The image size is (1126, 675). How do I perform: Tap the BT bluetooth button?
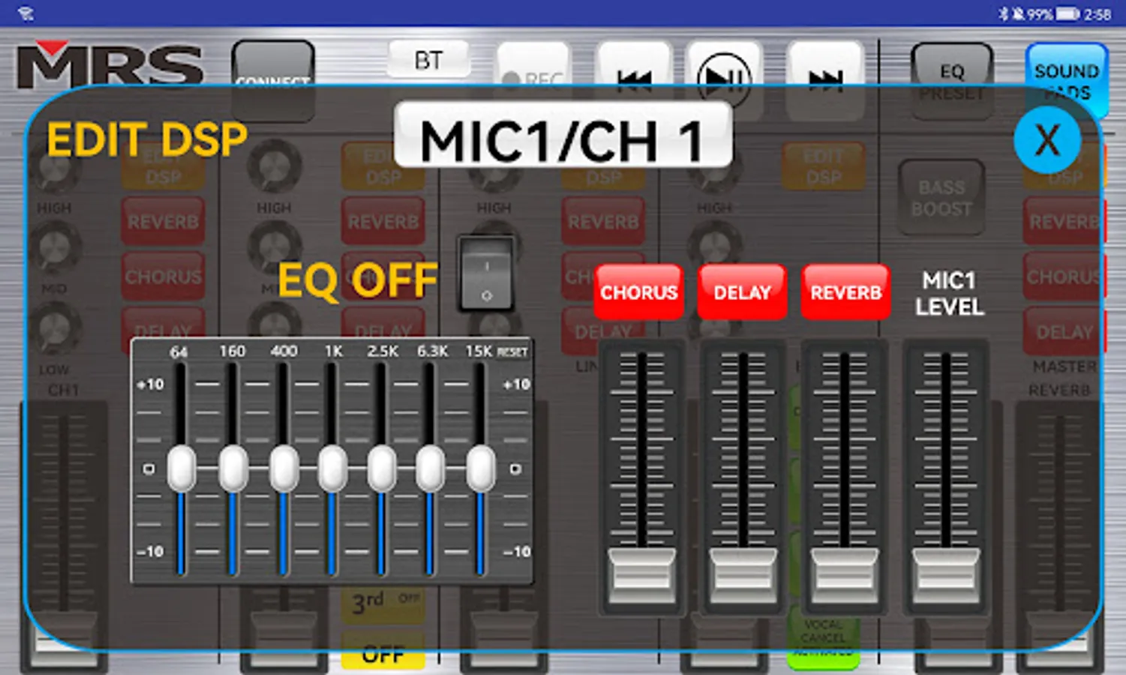pyautogui.click(x=428, y=60)
